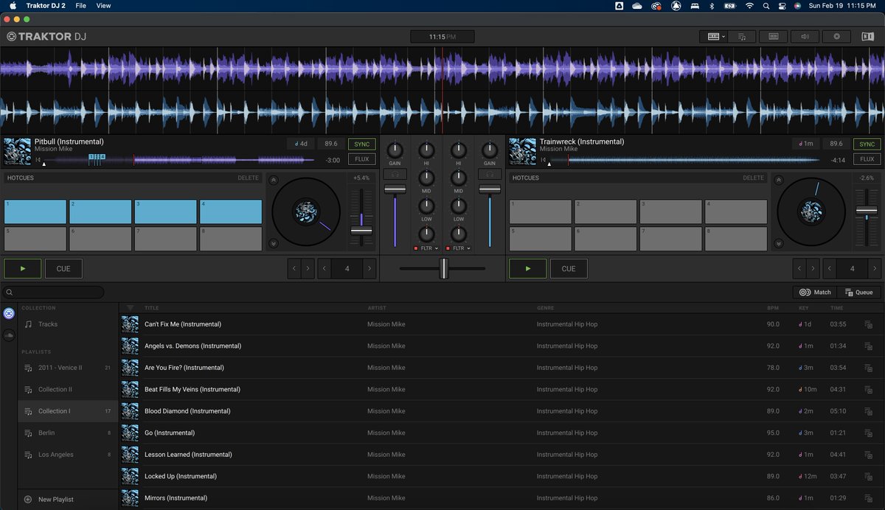This screenshot has height=510, width=885.
Task: Open the deck layout selector icon
Action: (x=712, y=36)
